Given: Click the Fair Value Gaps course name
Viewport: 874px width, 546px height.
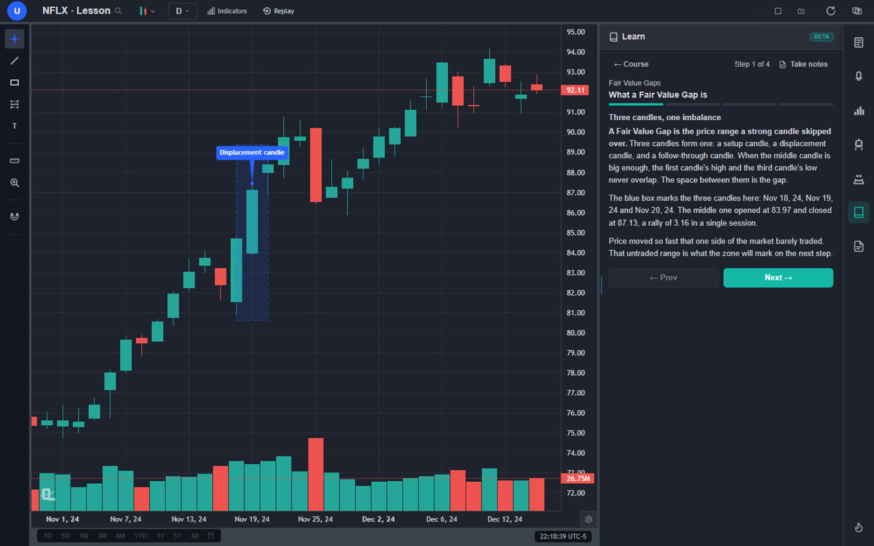Looking at the screenshot, I should point(634,83).
